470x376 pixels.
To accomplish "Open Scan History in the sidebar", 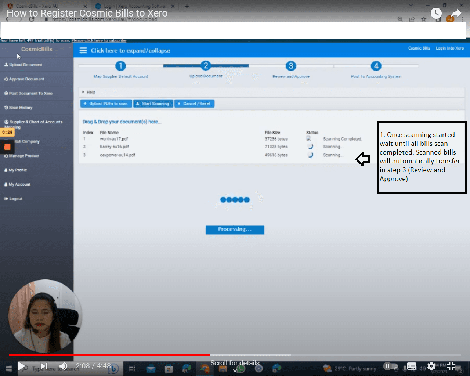I will click(18, 108).
